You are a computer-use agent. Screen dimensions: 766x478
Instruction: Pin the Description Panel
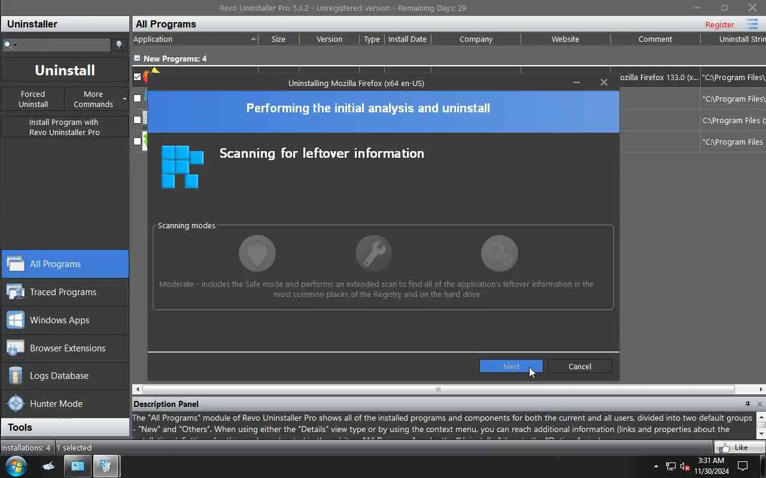(x=747, y=405)
